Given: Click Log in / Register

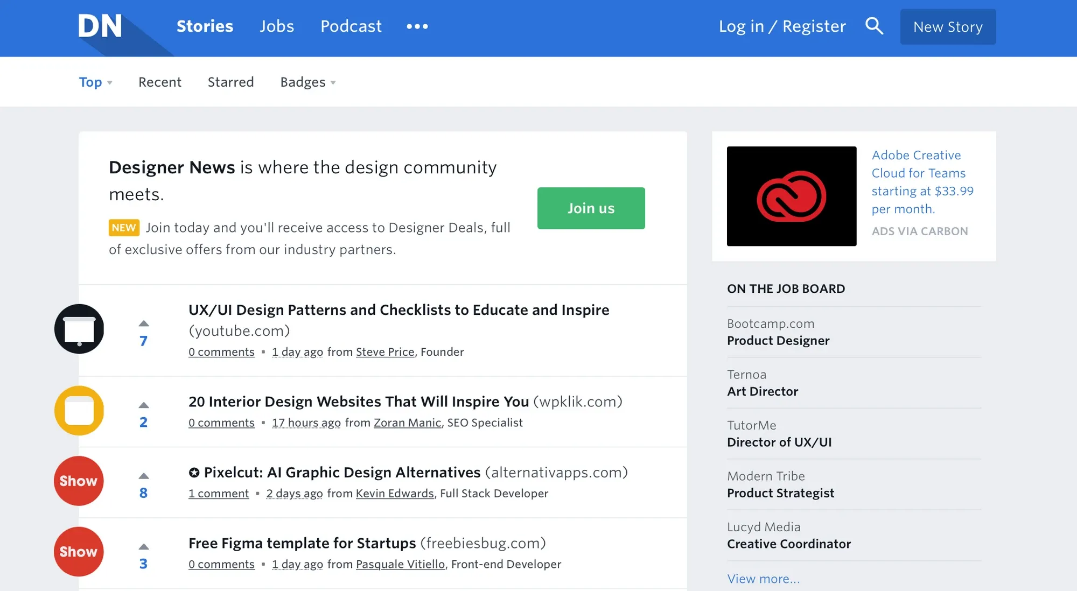Looking at the screenshot, I should click(782, 26).
